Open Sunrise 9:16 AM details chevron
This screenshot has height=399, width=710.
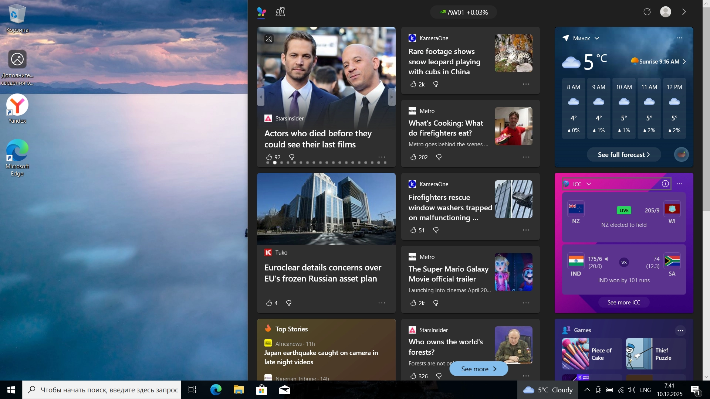(x=684, y=62)
